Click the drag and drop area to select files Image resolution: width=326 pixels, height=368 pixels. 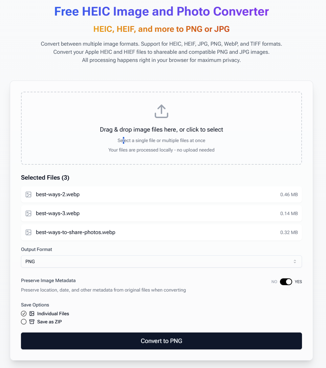161,129
